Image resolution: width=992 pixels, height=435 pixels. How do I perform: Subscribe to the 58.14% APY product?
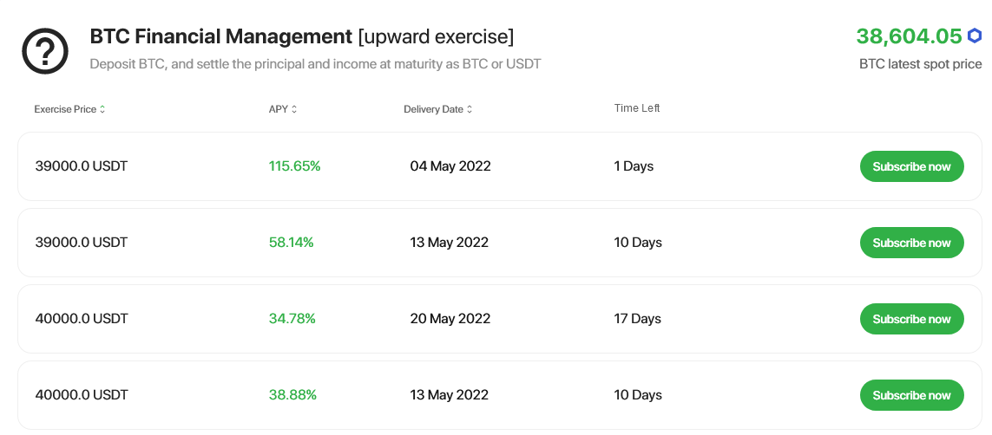click(911, 243)
